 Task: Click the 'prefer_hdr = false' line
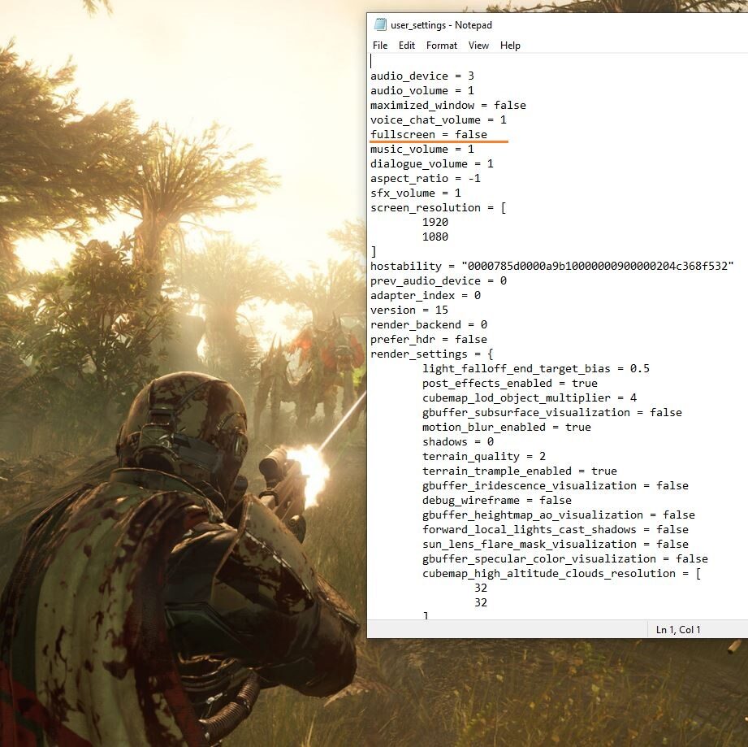[429, 340]
